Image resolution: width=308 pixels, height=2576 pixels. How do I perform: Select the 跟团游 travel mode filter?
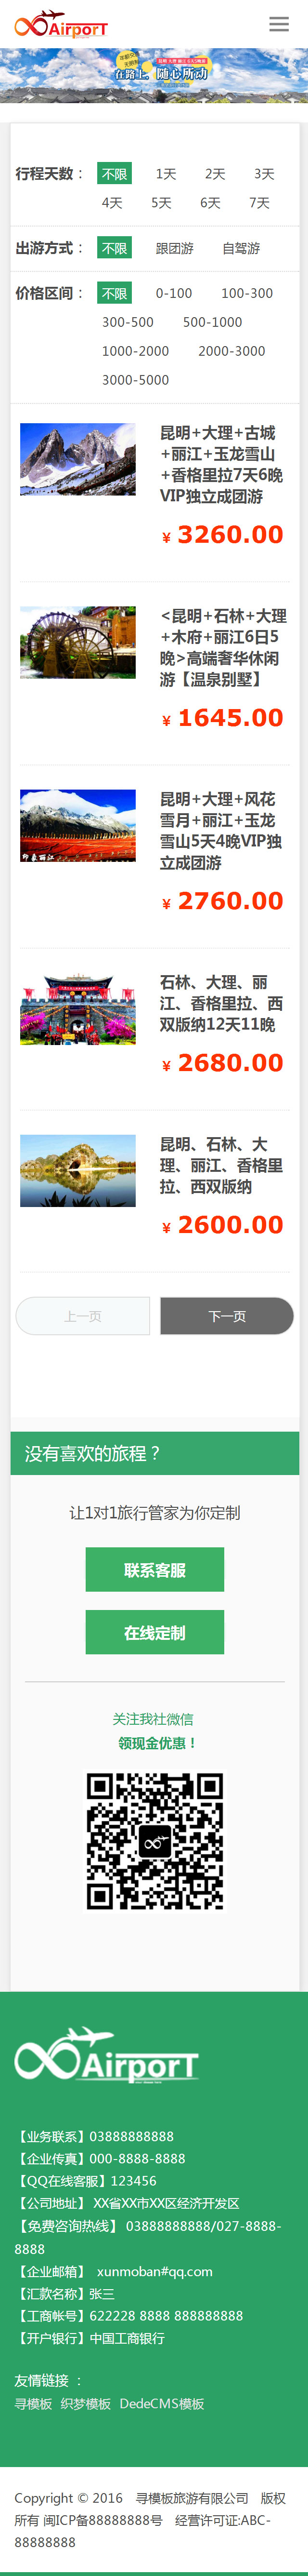[x=174, y=248]
